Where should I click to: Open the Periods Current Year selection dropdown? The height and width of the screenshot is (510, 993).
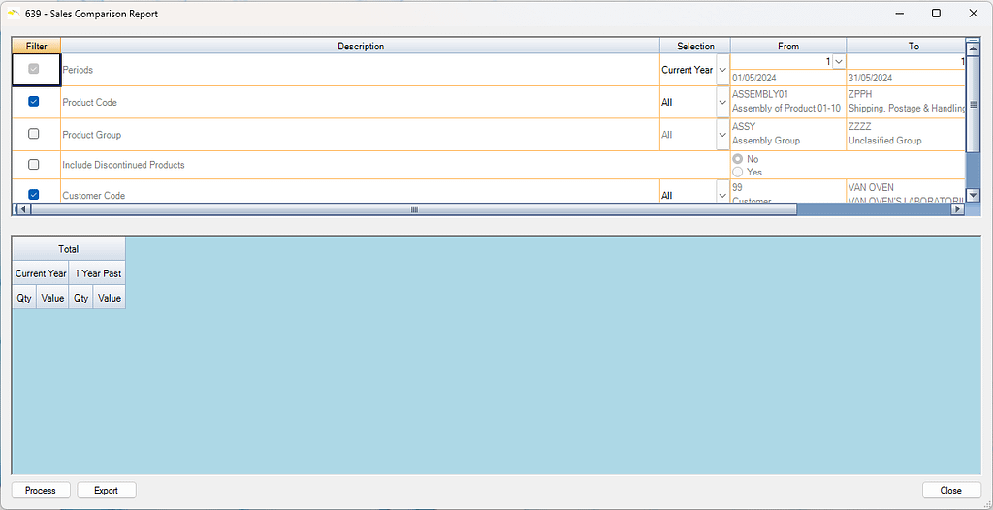[721, 70]
